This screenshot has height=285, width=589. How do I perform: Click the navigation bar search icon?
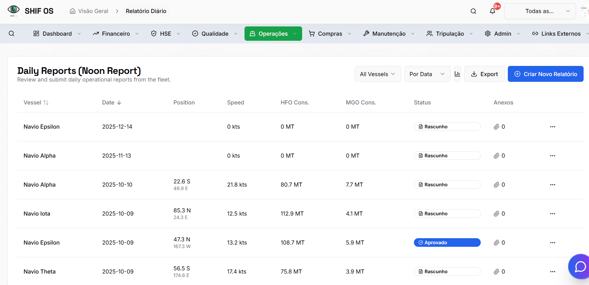coord(11,33)
